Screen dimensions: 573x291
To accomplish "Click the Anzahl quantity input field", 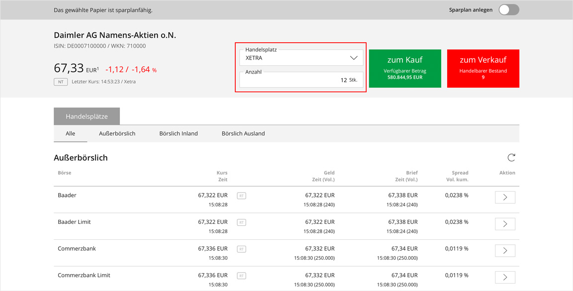I will tap(301, 80).
